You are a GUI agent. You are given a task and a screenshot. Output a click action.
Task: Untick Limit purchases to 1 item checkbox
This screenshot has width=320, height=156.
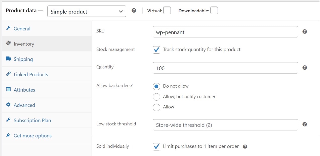156,147
